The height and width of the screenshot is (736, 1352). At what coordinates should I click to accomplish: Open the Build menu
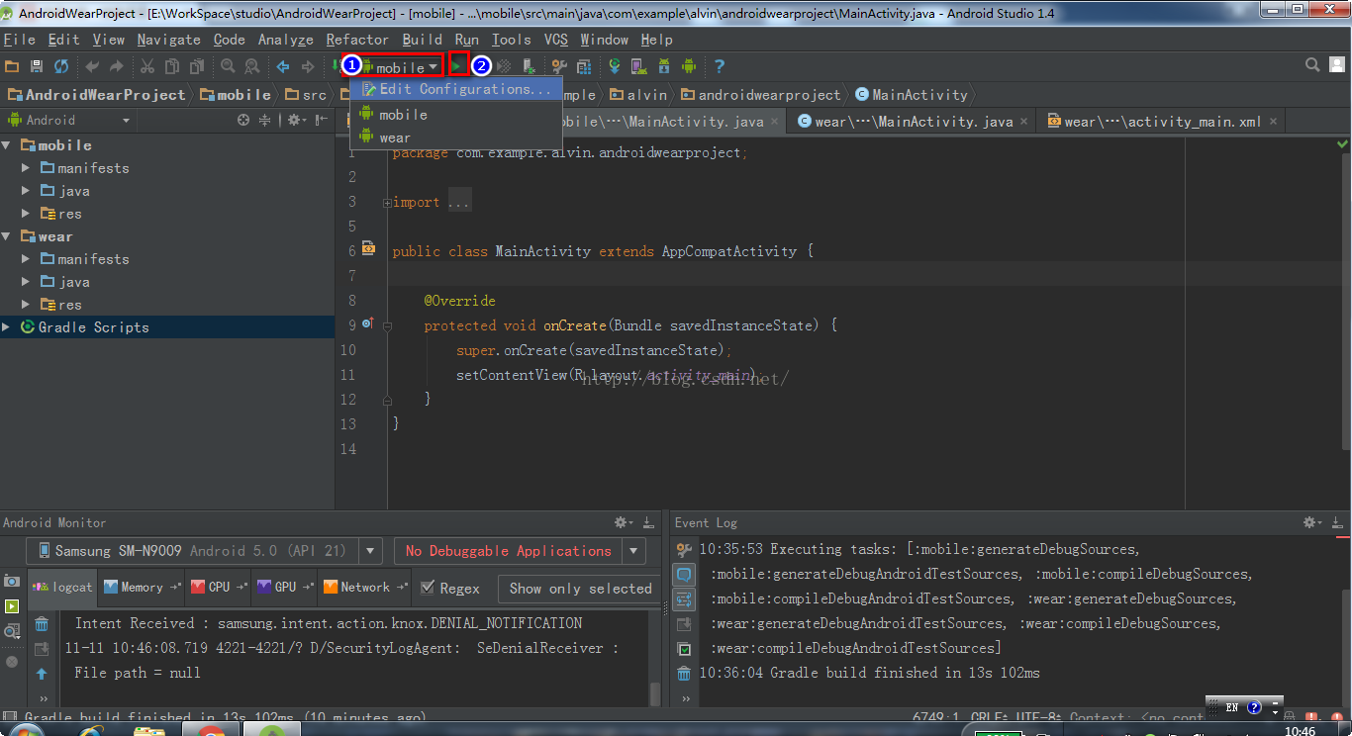[423, 40]
